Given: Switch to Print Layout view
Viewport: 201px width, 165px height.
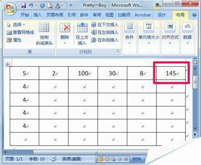Looking at the screenshot, I should [x=101, y=159].
